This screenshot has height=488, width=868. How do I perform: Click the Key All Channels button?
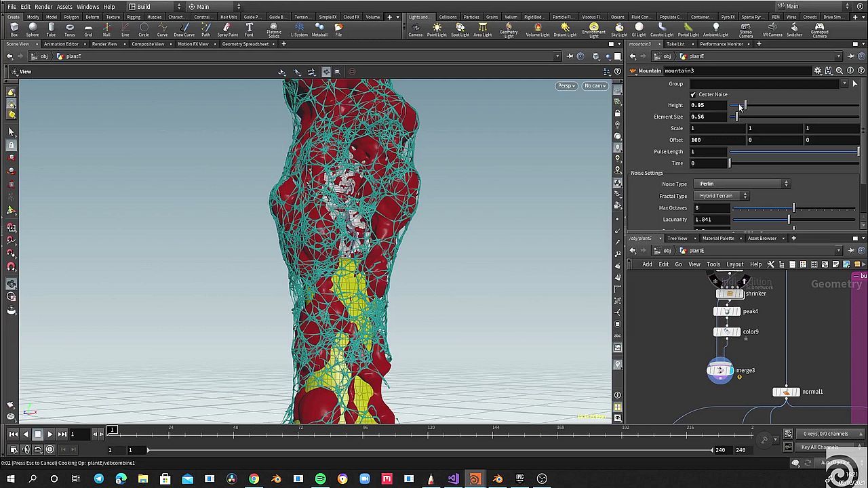coord(819,447)
